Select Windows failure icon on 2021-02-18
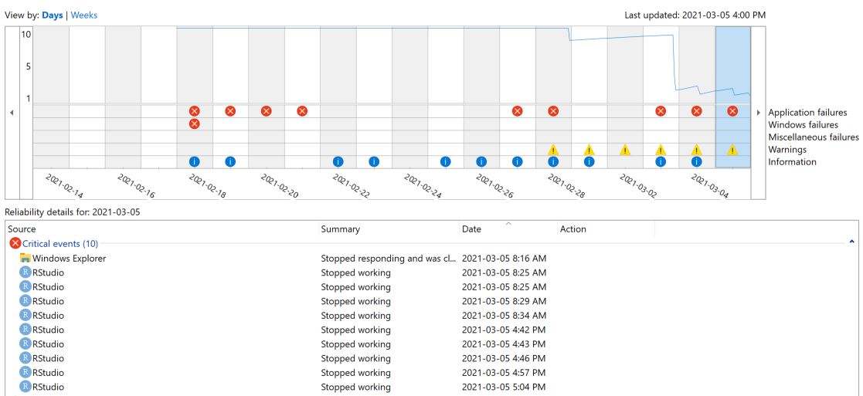This screenshot has height=396, width=863. [194, 124]
